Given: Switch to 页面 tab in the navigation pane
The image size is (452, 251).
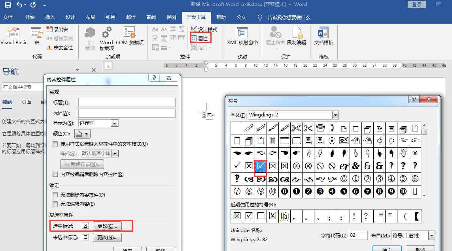Looking at the screenshot, I should tap(26, 102).
